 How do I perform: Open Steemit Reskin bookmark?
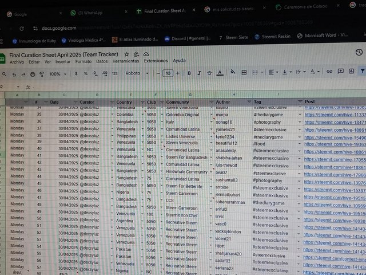(272, 37)
